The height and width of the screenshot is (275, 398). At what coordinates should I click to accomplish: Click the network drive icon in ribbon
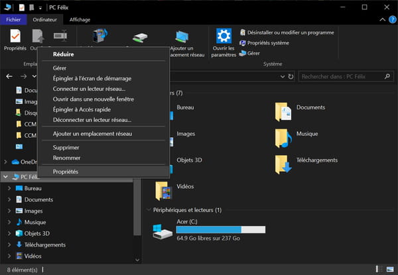(140, 38)
